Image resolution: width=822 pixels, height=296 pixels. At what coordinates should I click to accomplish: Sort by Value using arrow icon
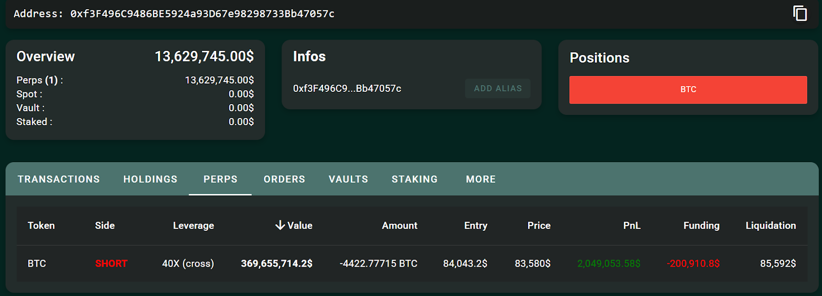pyautogui.click(x=280, y=225)
